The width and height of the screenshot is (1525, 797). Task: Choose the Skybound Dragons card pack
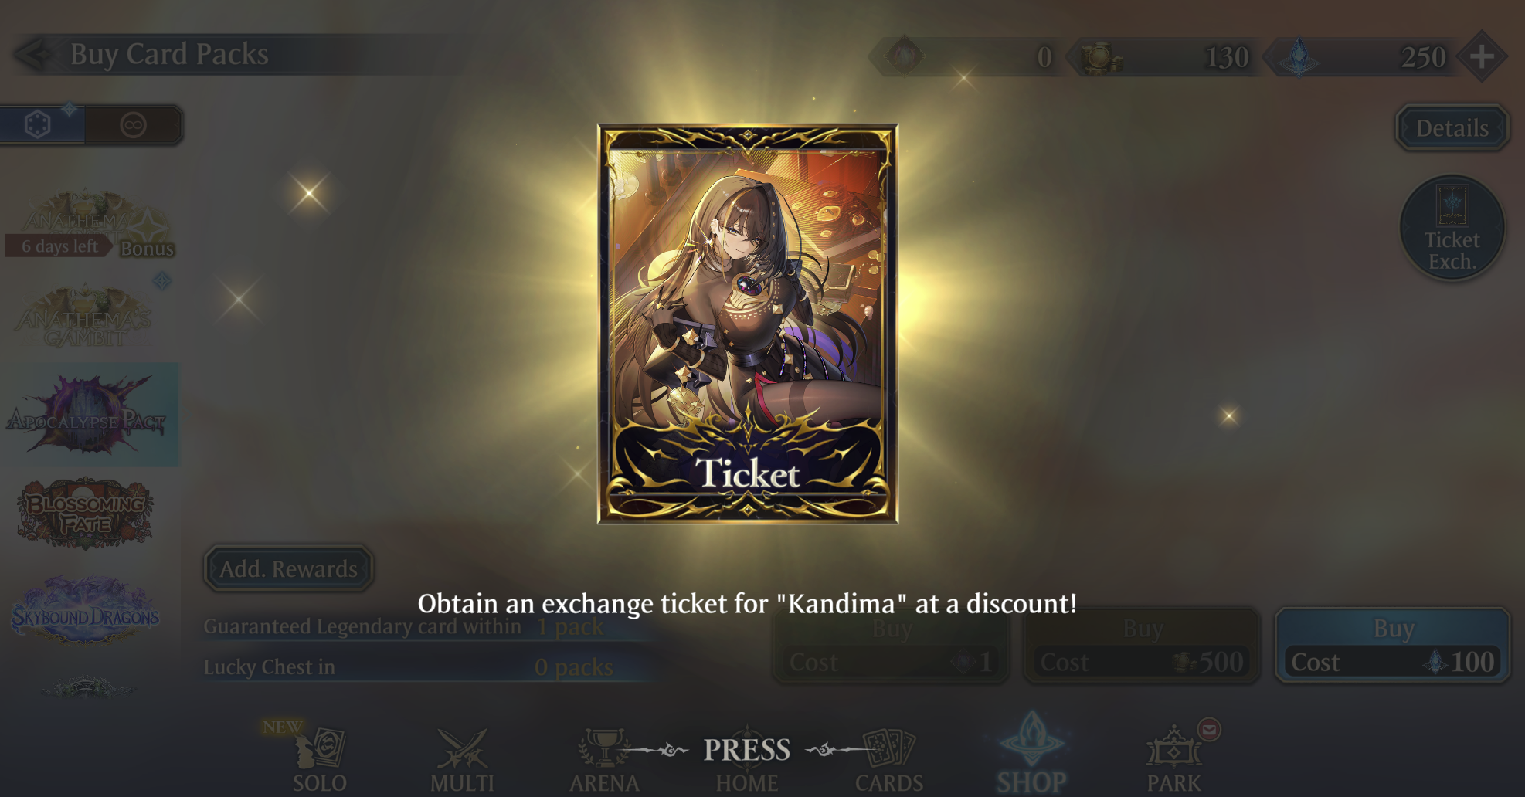86,610
